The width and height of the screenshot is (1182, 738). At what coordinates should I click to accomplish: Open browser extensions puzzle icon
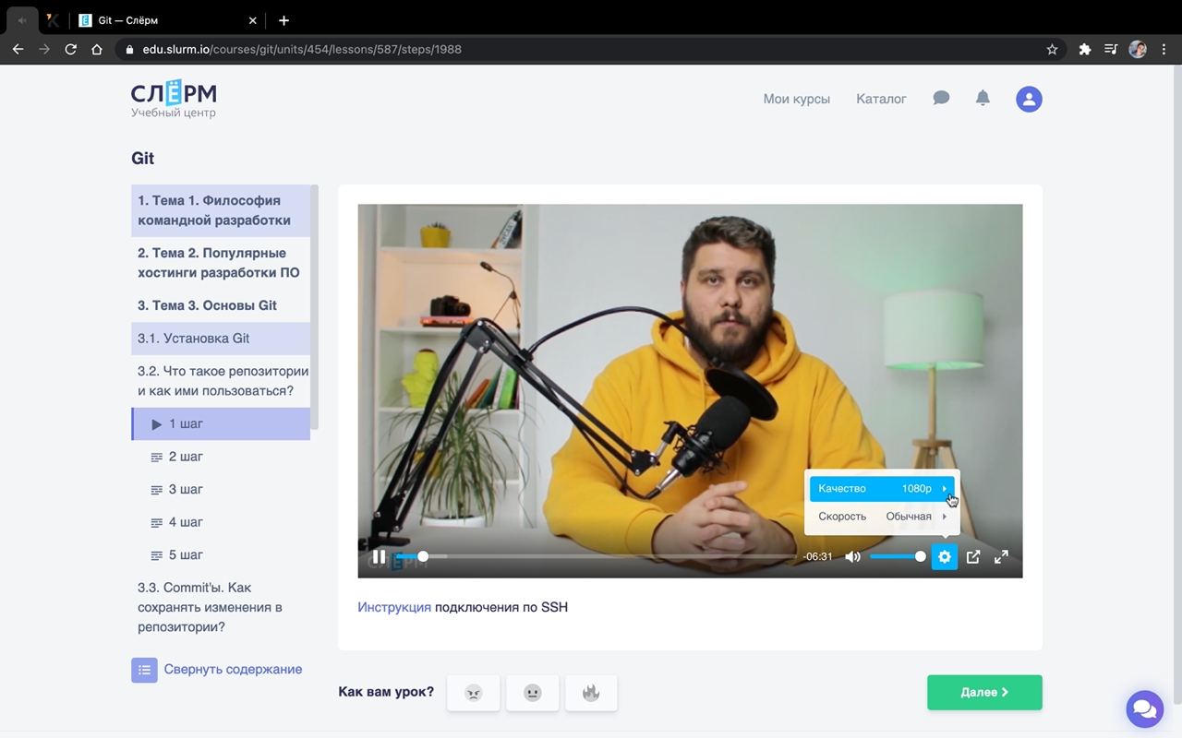point(1085,50)
